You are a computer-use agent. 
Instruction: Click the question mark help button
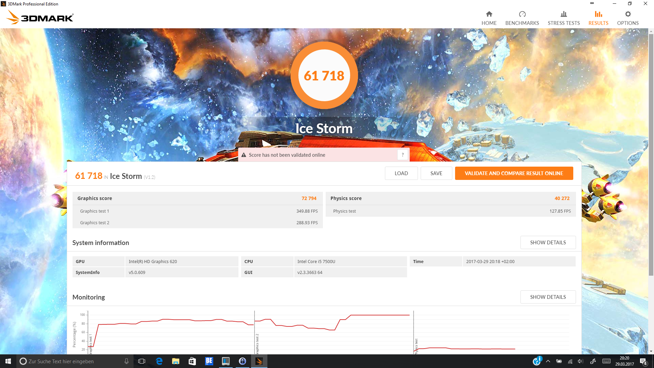click(x=403, y=155)
